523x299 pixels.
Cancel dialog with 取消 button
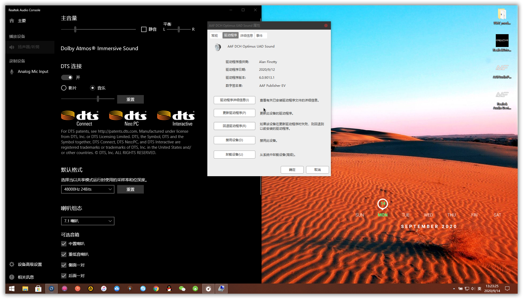point(317,170)
